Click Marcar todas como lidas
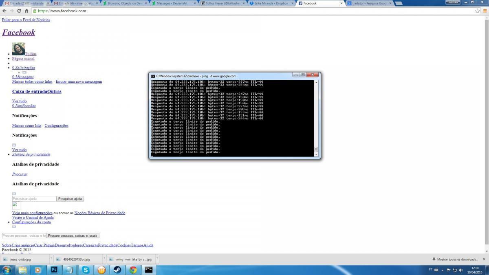This screenshot has width=489, height=275. (32, 81)
